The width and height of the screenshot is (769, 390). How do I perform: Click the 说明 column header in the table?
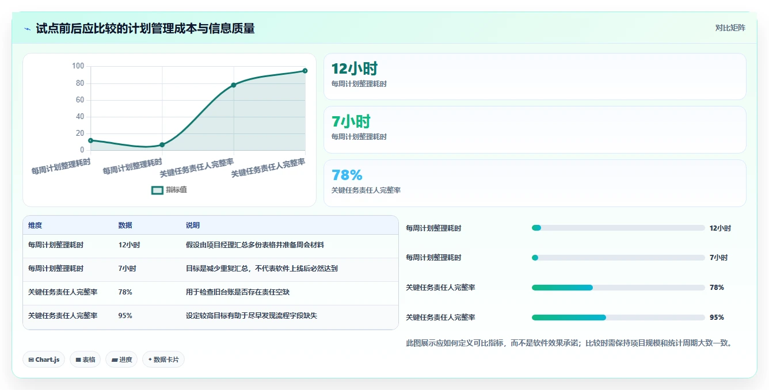(x=193, y=225)
